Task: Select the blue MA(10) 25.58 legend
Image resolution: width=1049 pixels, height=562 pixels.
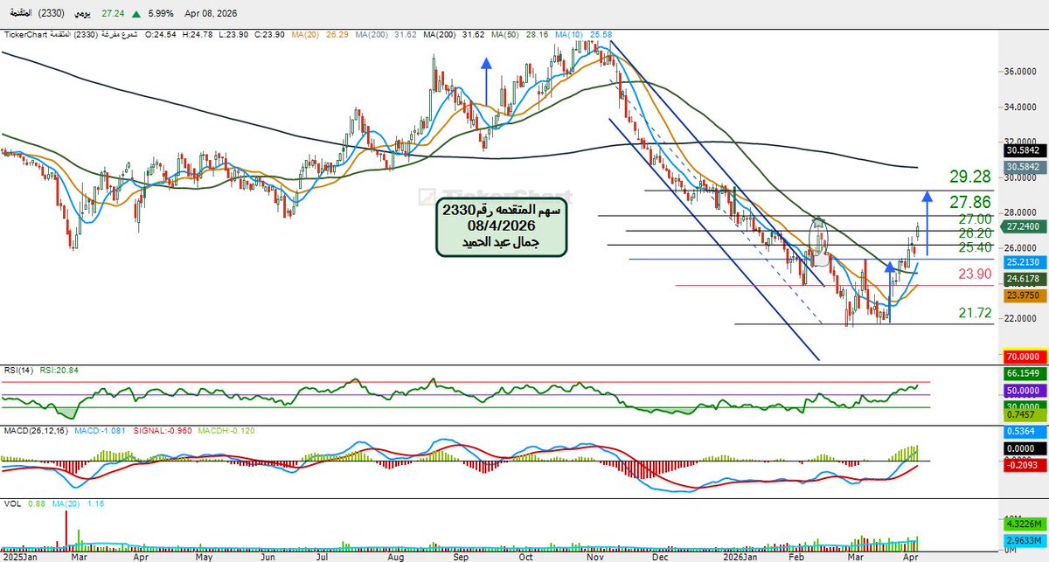Action: point(584,35)
